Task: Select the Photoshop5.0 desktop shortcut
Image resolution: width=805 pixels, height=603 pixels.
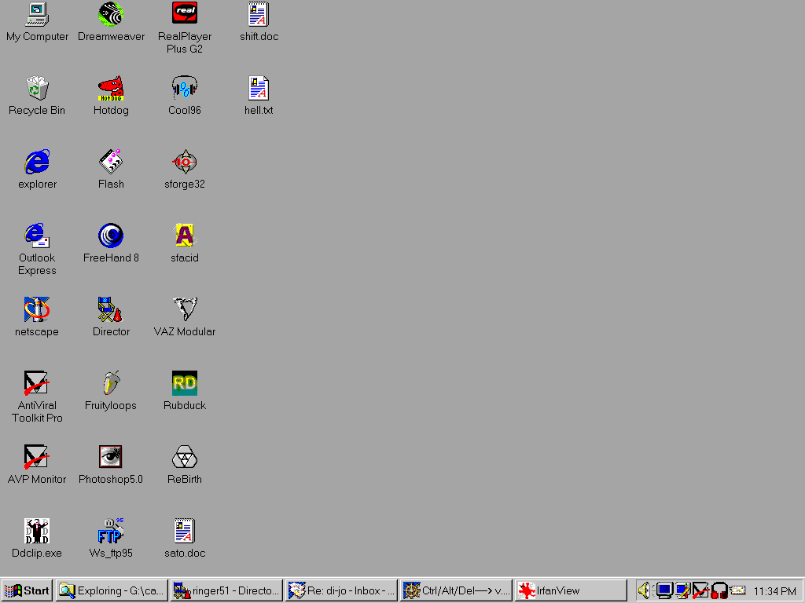Action: click(111, 457)
